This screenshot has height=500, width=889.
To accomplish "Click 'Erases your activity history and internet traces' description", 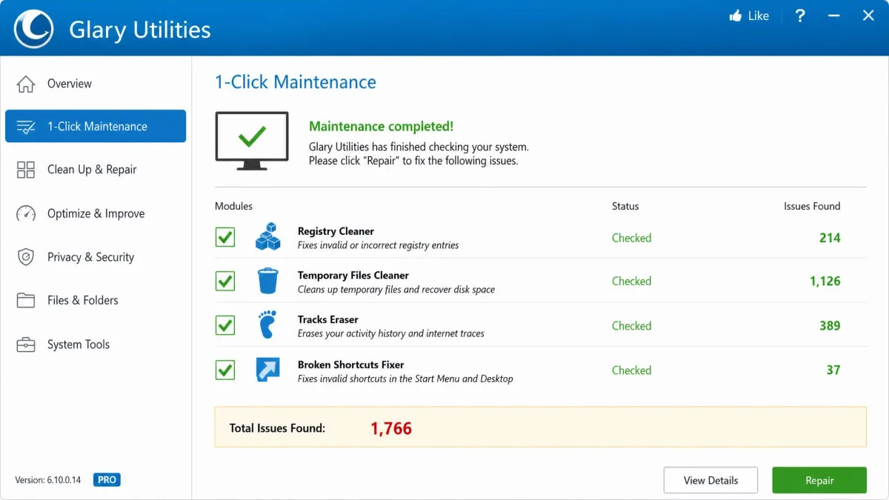I will tap(391, 333).
